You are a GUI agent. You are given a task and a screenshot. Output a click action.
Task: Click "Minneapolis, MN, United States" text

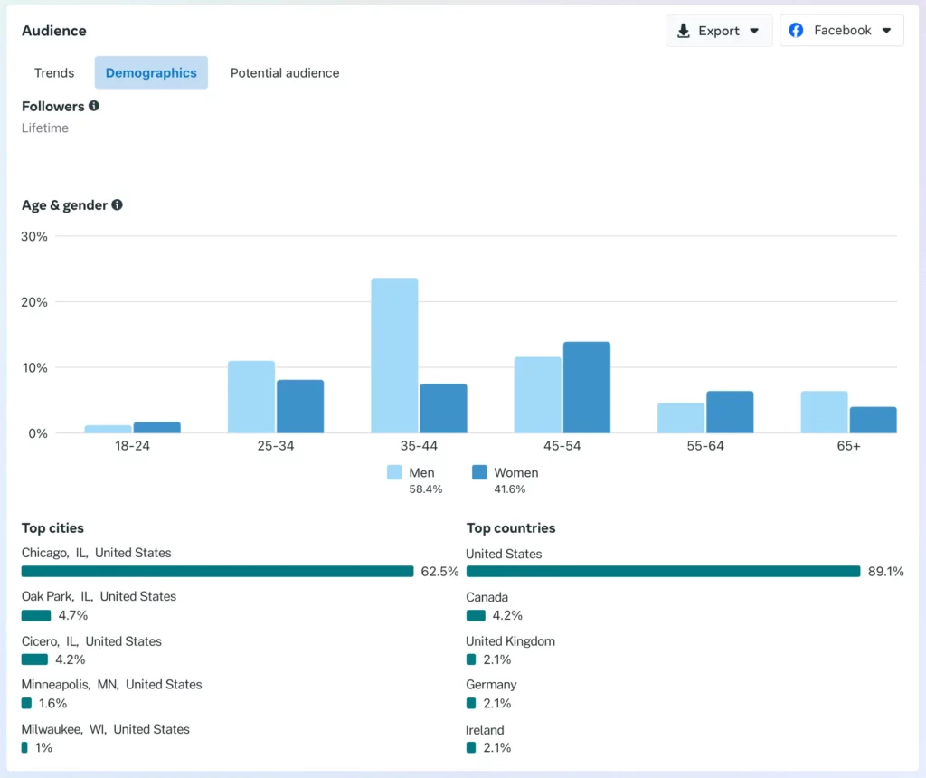tap(111, 685)
